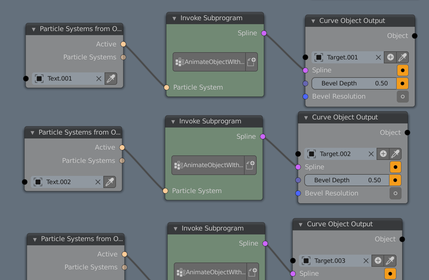Click Object output socket on Target.003 node
Viewport: 429px width, 280px height.
(402, 239)
